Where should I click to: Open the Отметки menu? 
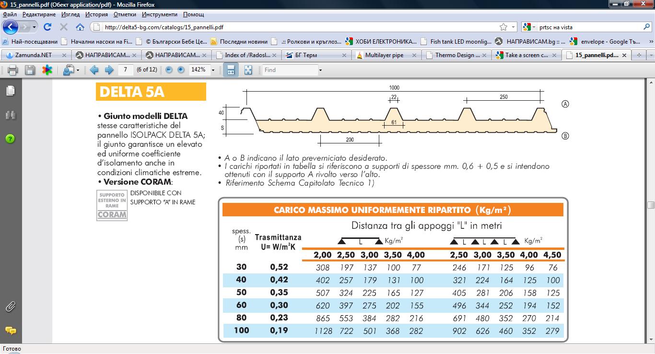125,15
